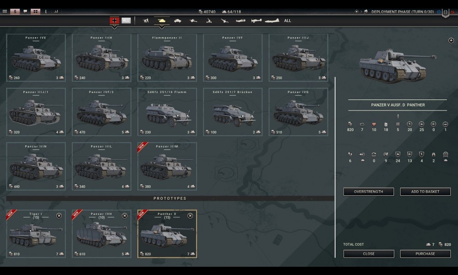Switch to the anti-tank gun class tab
The height and width of the screenshot is (275, 458).
pos(193,21)
